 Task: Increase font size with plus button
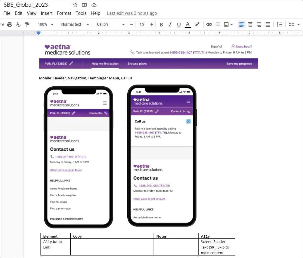pos(152,24)
